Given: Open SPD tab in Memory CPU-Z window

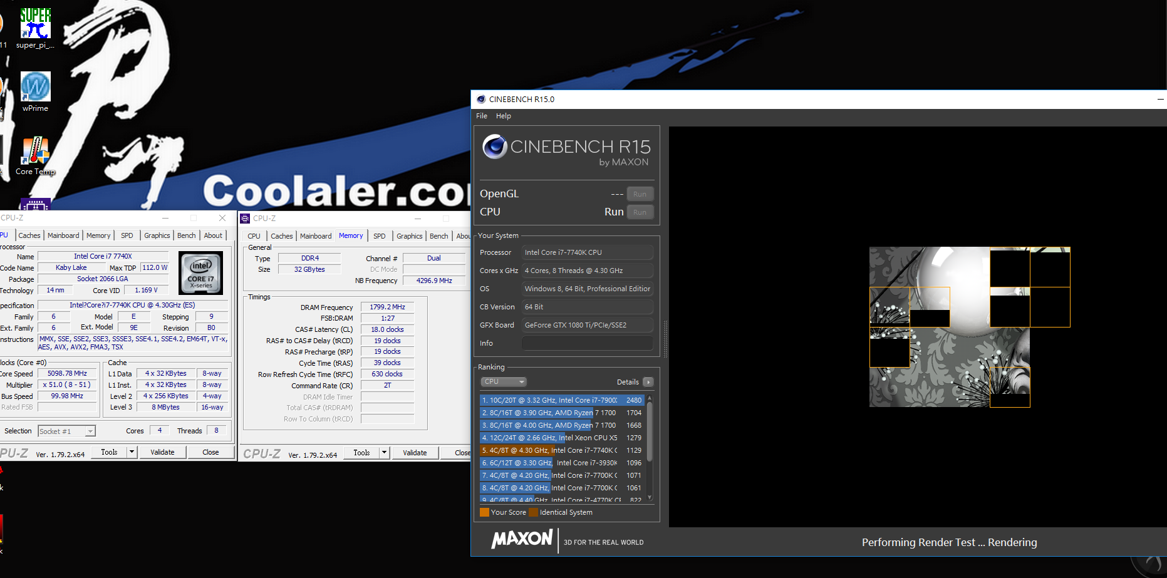Looking at the screenshot, I should click(x=379, y=236).
